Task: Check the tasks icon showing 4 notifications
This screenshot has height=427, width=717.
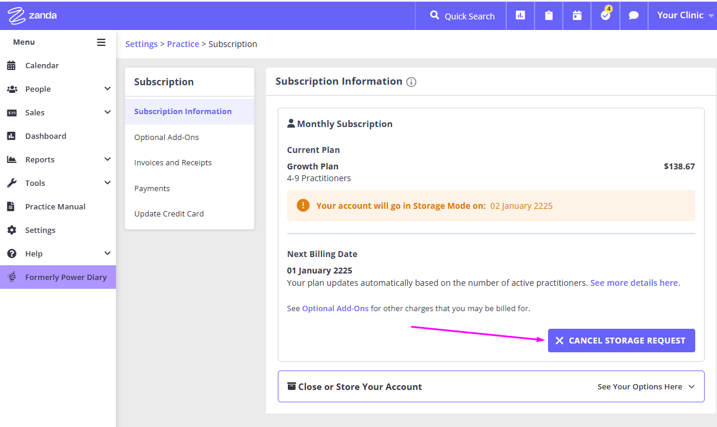Action: (x=605, y=16)
